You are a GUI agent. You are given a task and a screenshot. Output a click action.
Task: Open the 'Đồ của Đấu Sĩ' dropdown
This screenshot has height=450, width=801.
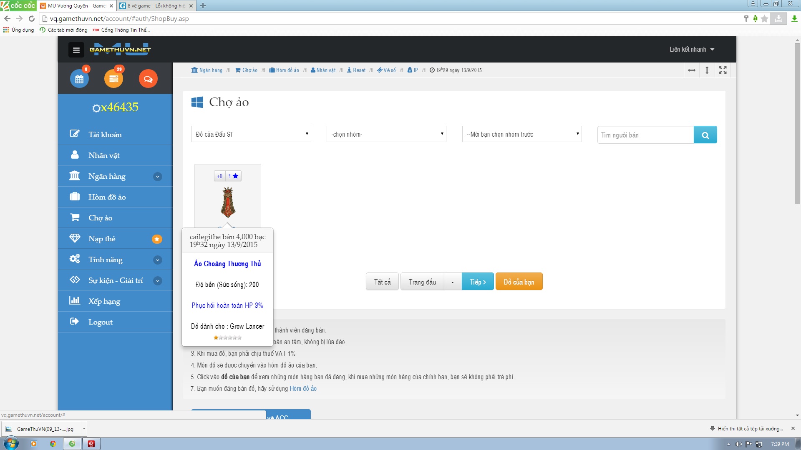click(251, 134)
